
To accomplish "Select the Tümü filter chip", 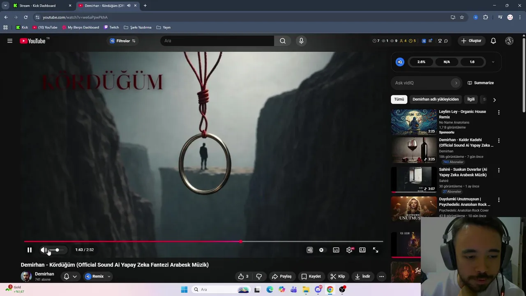I will [x=399, y=99].
